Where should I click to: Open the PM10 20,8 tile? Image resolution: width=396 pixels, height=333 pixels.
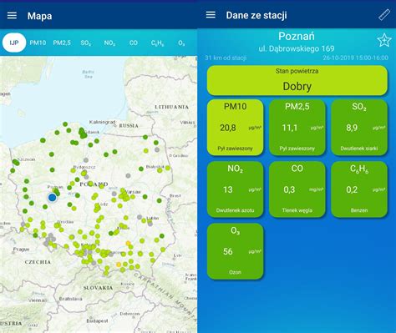[235, 127]
